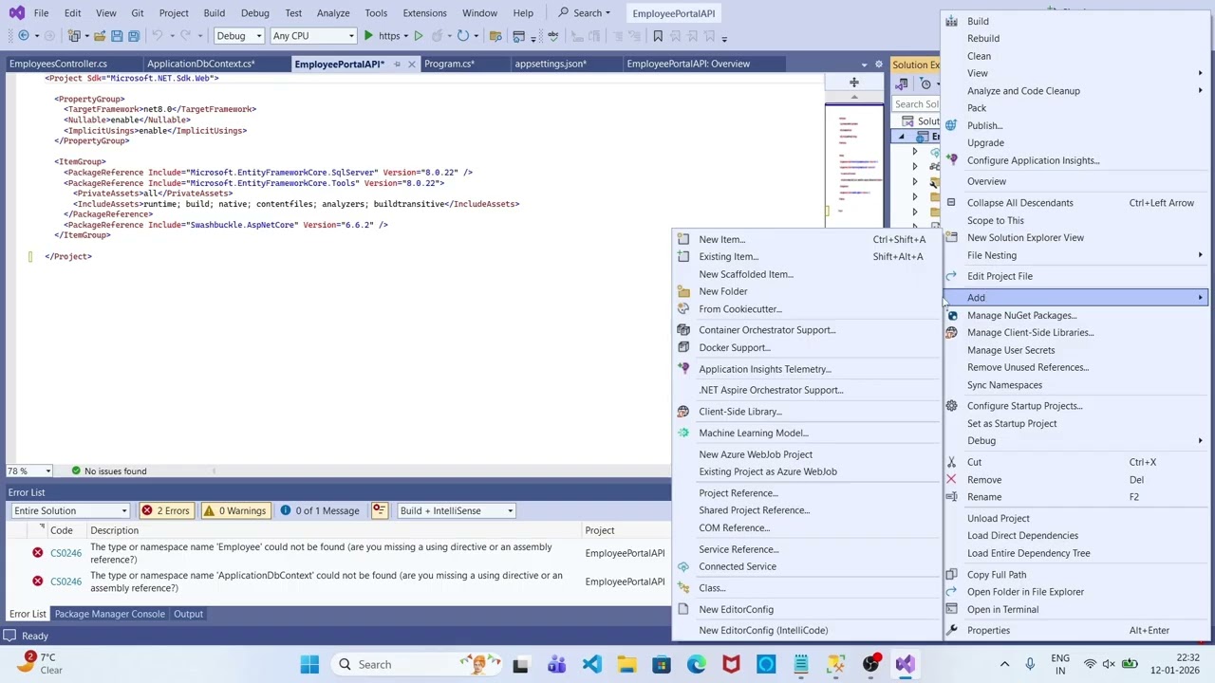Click the Windows Start button
Image resolution: width=1215 pixels, height=683 pixels.
309,664
